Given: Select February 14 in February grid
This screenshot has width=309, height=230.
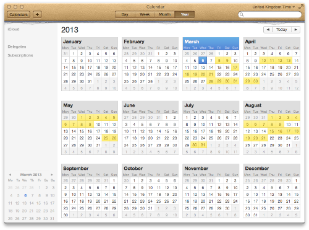Looking at the screenshot, I should point(150,68).
